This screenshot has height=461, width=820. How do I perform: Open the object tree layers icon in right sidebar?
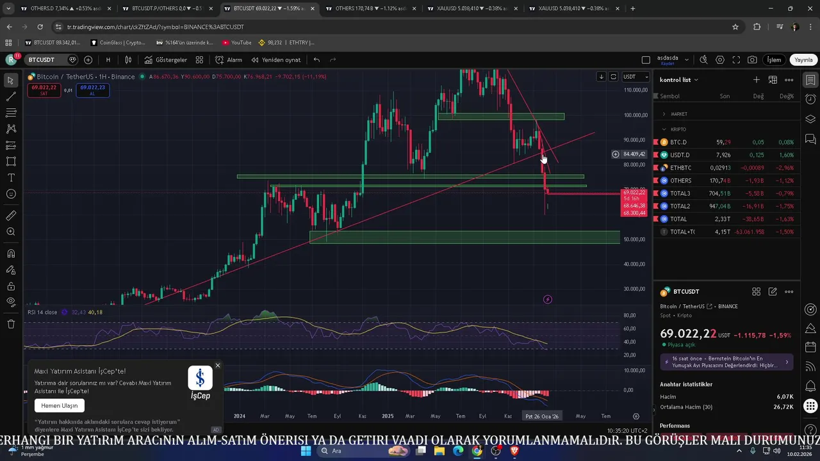coord(810,119)
